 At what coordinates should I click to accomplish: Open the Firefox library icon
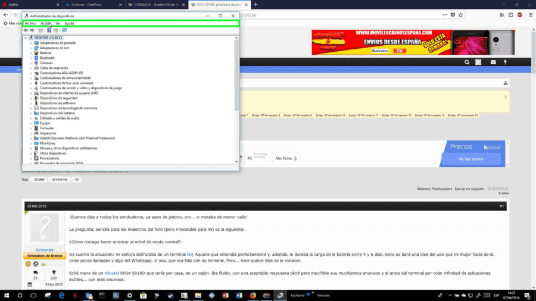tap(502, 15)
